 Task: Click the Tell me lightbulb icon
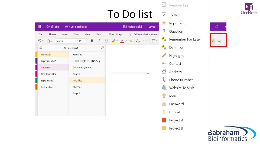point(130,34)
